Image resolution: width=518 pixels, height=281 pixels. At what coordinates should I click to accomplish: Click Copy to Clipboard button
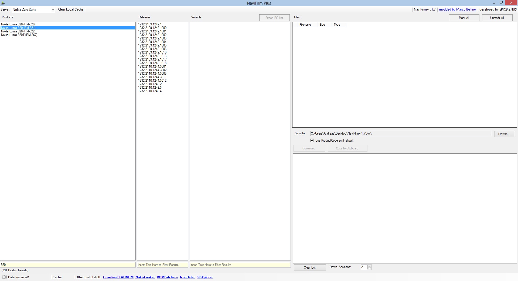(347, 148)
